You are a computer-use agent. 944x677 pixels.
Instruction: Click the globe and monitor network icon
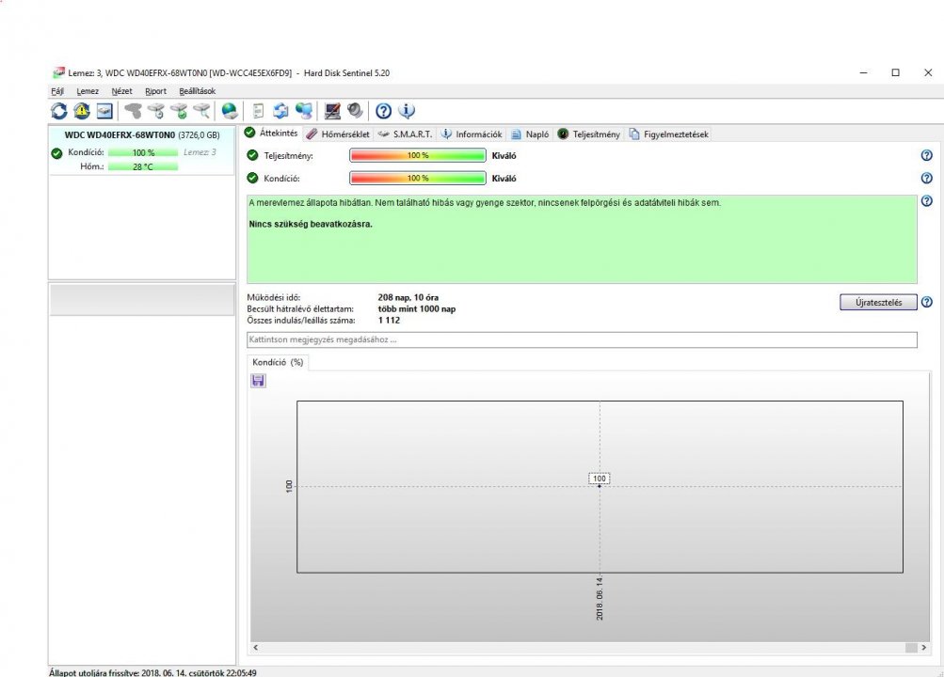[x=304, y=111]
